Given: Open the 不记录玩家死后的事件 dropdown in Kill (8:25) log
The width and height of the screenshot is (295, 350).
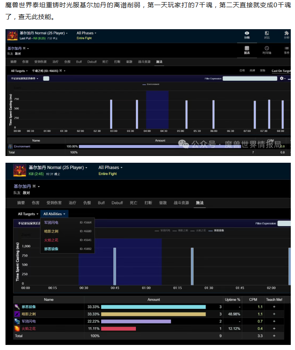Looking at the screenshot, I should coord(24,78).
